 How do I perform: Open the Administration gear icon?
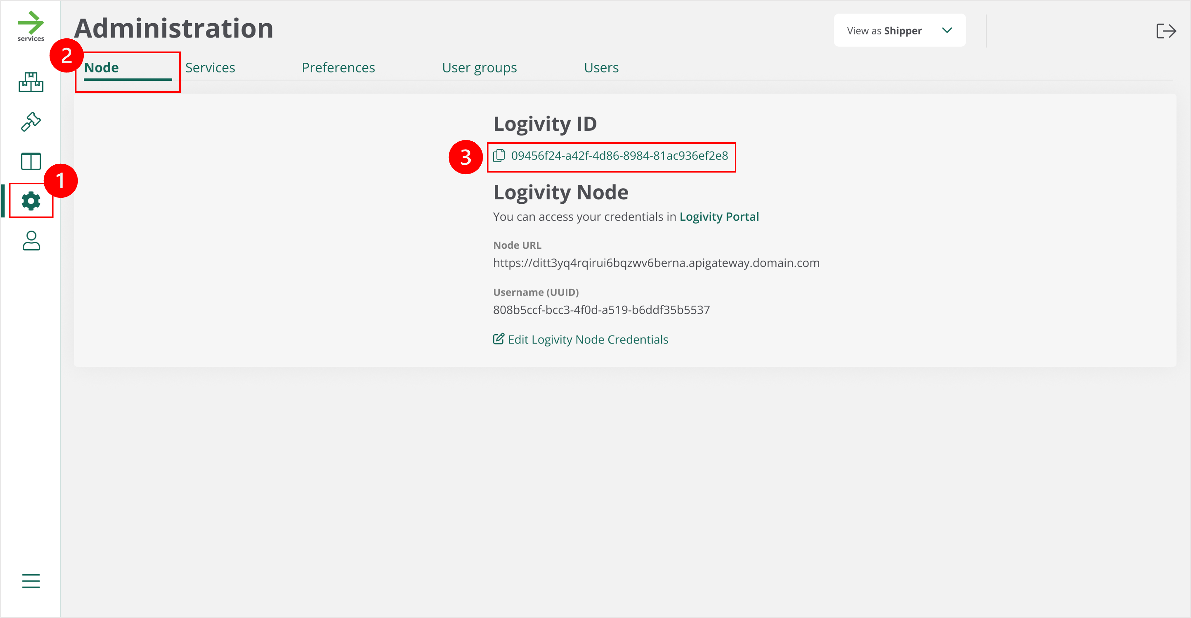(x=31, y=201)
